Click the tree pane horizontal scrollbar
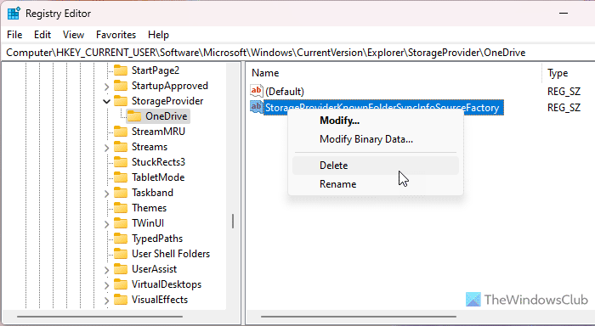 tap(99, 317)
